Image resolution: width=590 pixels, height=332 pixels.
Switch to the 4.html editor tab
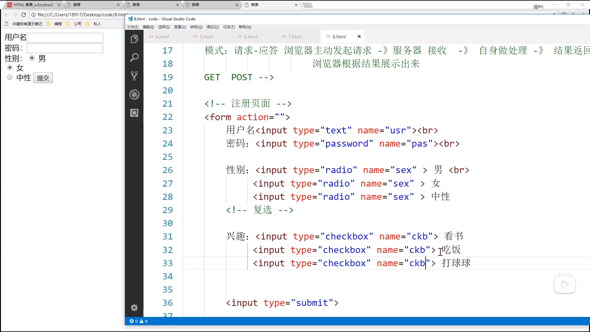[x=162, y=37]
